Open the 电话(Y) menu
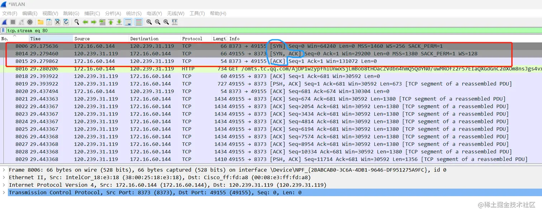The width and height of the screenshot is (542, 215). click(x=154, y=13)
